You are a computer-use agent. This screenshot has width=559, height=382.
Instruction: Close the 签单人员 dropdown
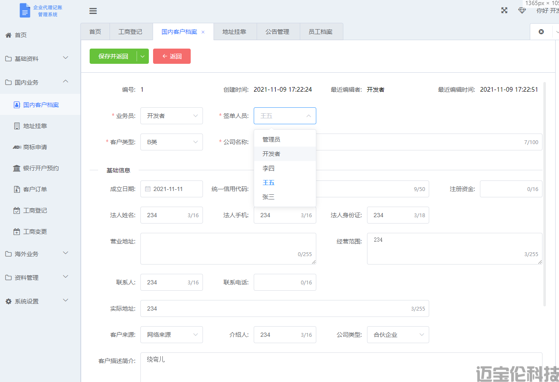click(285, 116)
